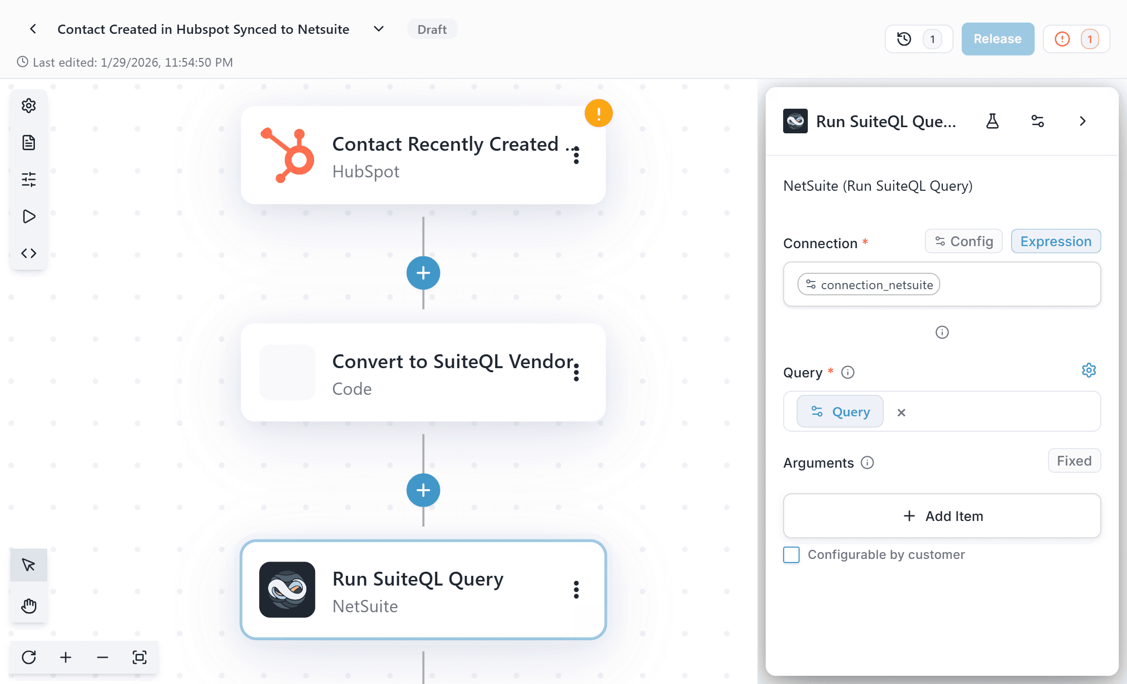1127x684 pixels.
Task: Switch Connection input to Expression mode
Action: 1056,242
